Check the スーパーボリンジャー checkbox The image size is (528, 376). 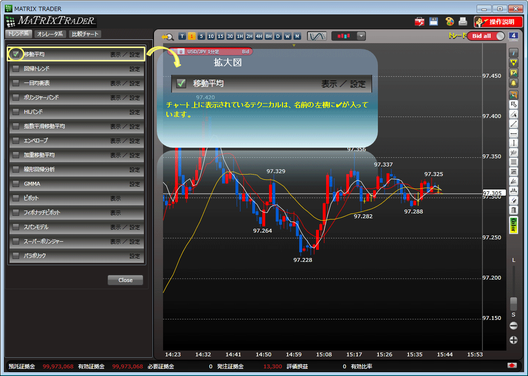pos(16,241)
